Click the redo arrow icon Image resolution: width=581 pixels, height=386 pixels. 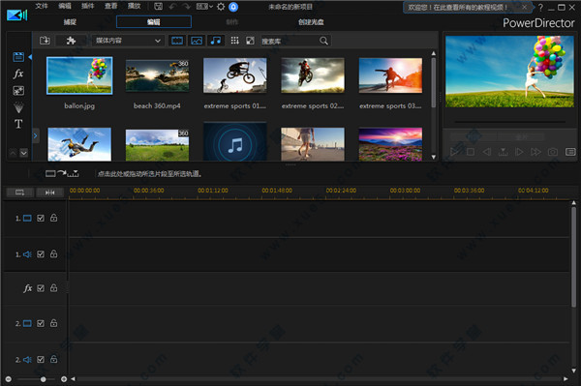click(x=186, y=7)
